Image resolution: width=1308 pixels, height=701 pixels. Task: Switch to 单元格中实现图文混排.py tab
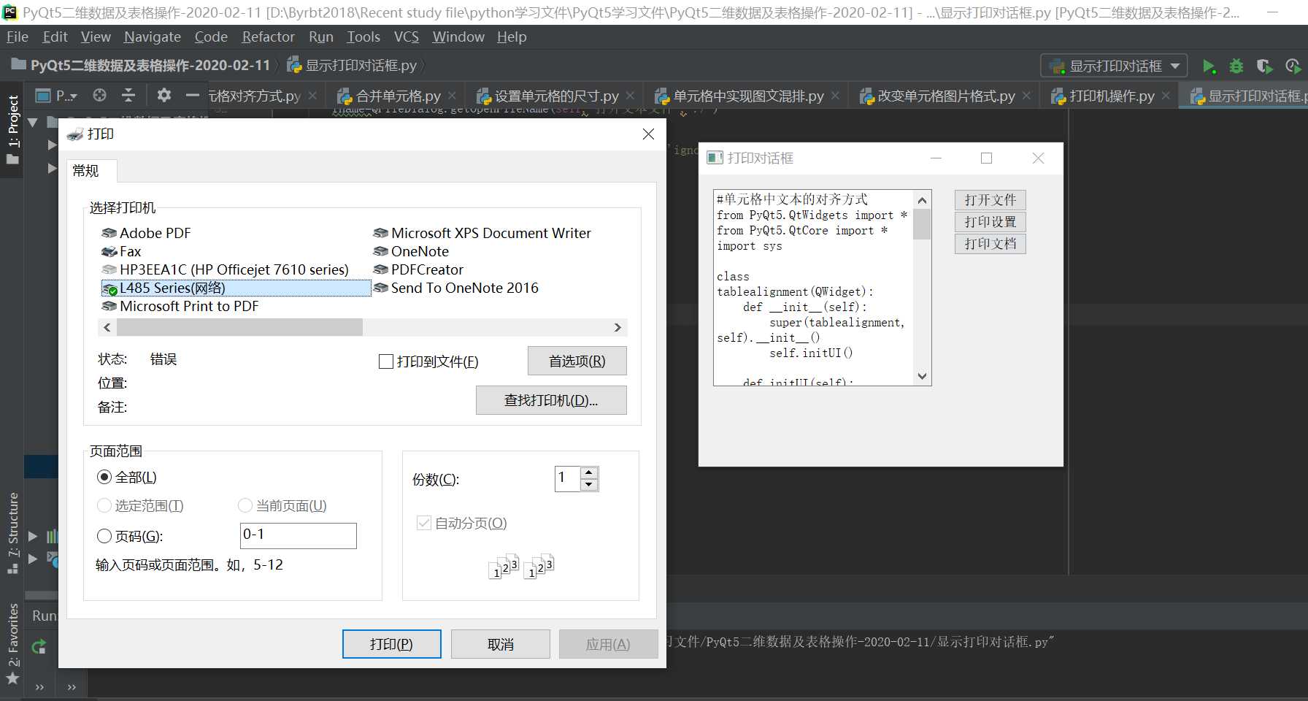pyautogui.click(x=748, y=96)
